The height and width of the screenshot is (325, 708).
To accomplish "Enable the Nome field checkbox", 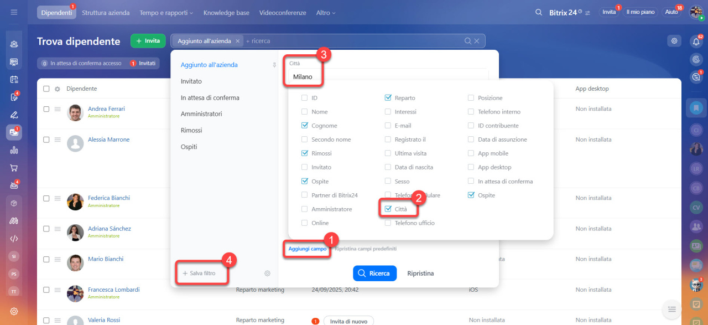I will pos(305,112).
